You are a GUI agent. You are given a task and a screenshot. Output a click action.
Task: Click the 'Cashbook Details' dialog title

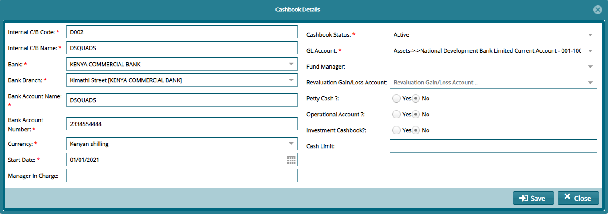(298, 9)
